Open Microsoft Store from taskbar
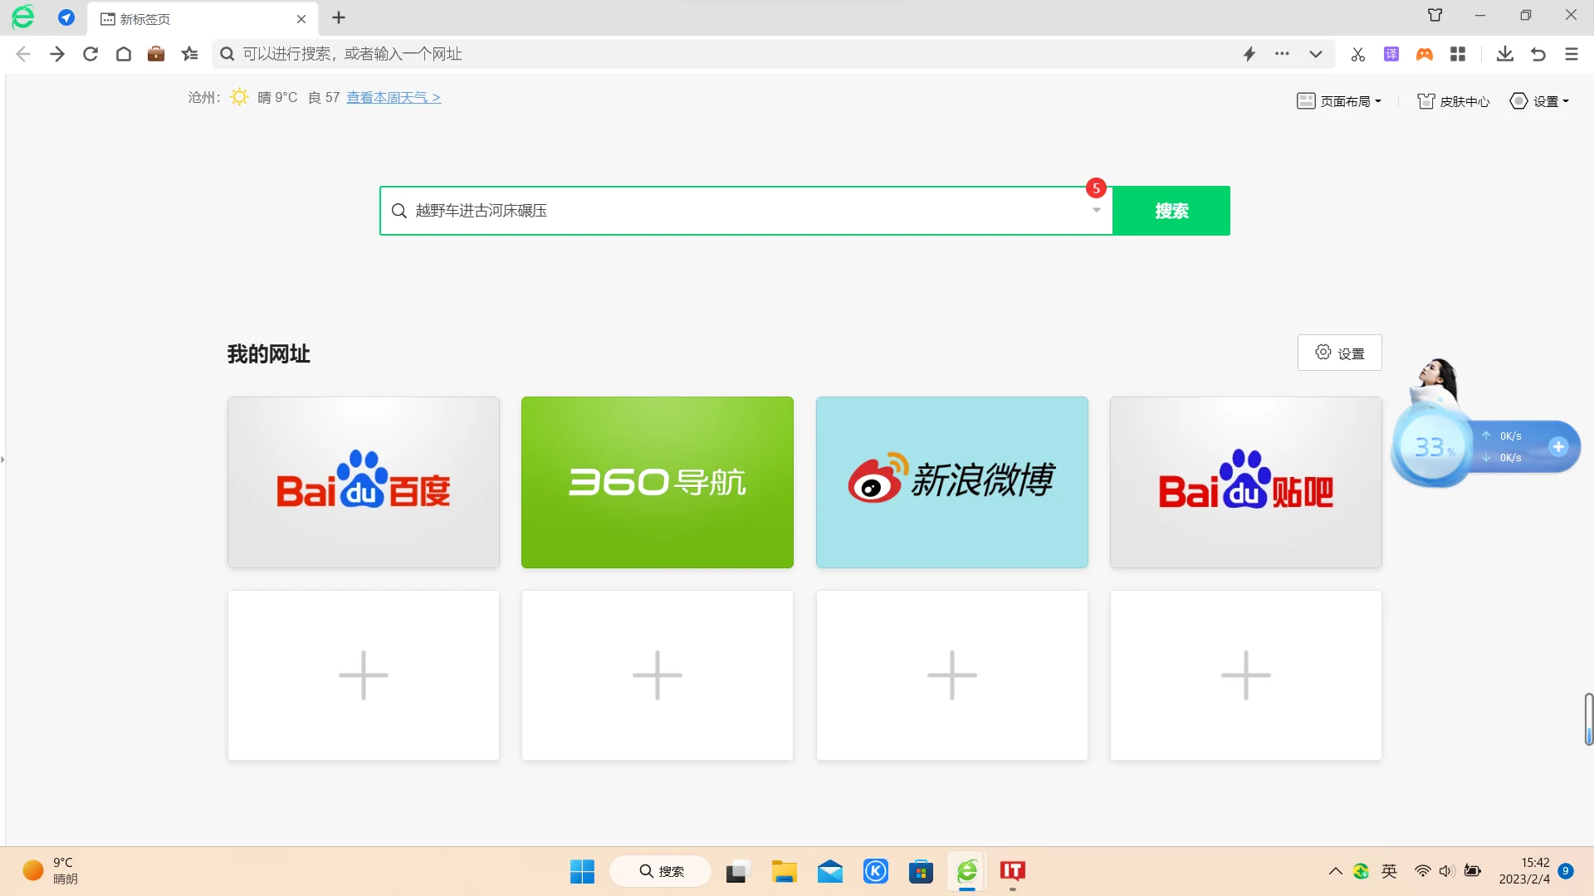The height and width of the screenshot is (896, 1594). click(x=921, y=871)
